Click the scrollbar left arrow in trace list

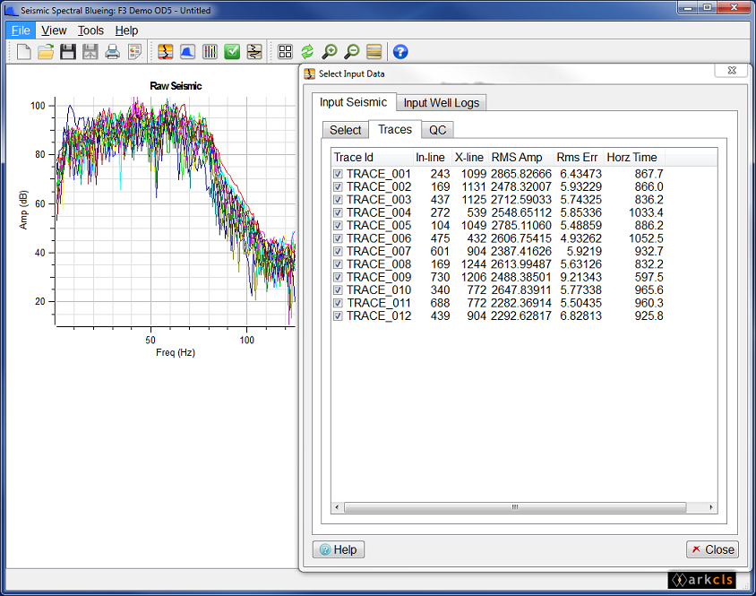pyautogui.click(x=337, y=507)
